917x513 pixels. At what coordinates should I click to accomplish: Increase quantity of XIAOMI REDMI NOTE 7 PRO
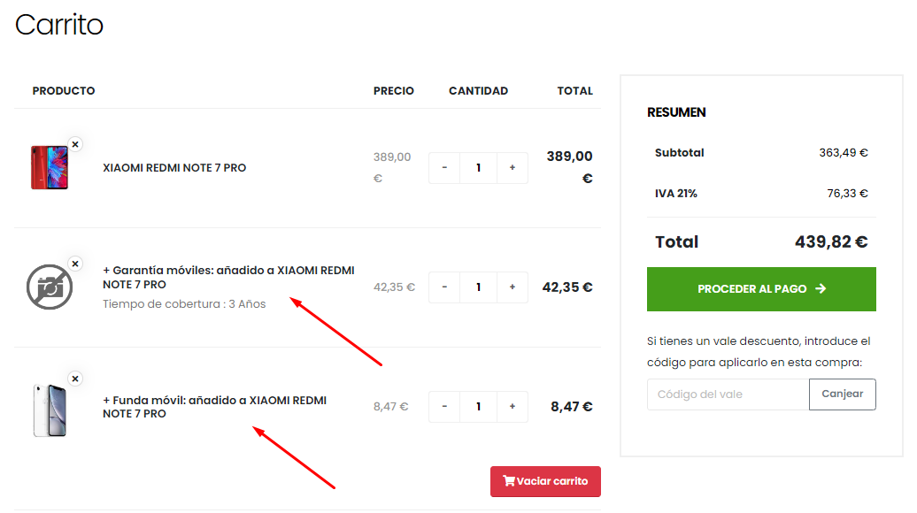(512, 168)
